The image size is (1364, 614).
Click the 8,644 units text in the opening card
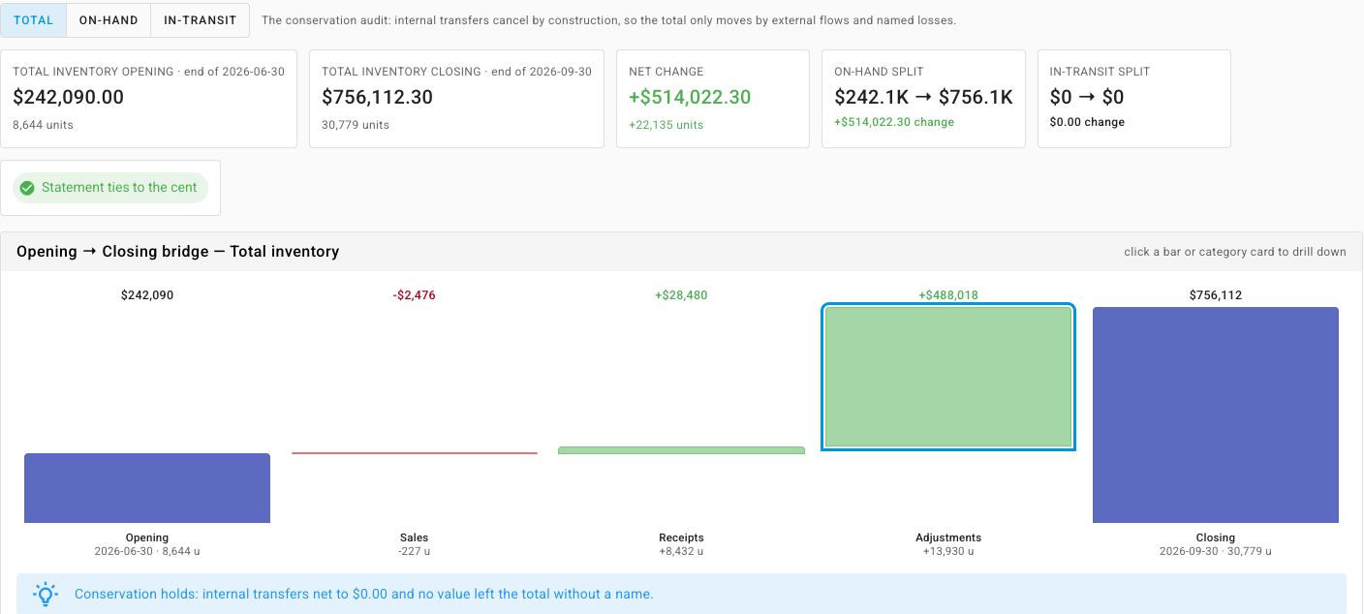[43, 125]
